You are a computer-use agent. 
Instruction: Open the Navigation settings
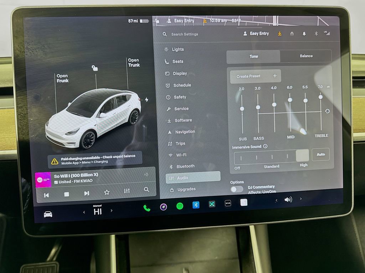tap(185, 132)
